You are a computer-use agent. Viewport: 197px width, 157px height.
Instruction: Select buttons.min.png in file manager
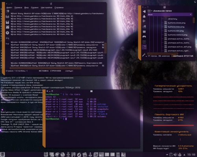[174, 31]
